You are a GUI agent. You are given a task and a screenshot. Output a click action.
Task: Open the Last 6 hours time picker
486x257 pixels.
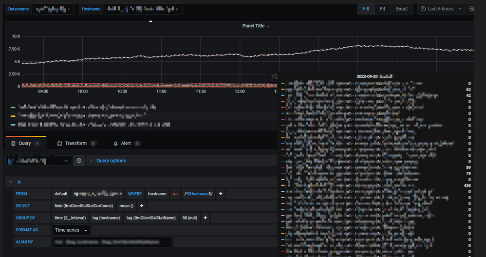(x=440, y=9)
